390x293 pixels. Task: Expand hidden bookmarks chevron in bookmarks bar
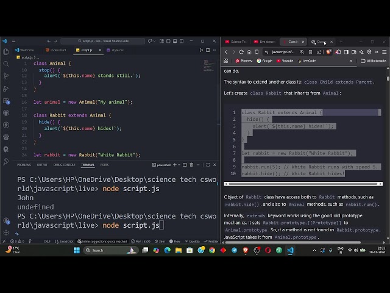pyautogui.click(x=351, y=61)
